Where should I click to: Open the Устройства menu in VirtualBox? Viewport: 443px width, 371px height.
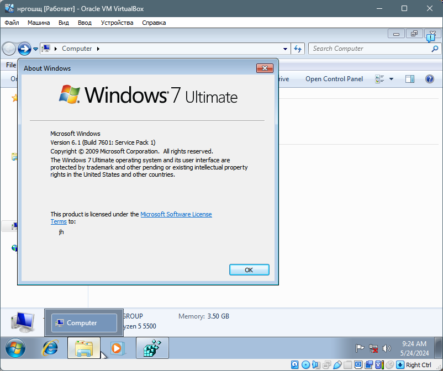click(117, 23)
